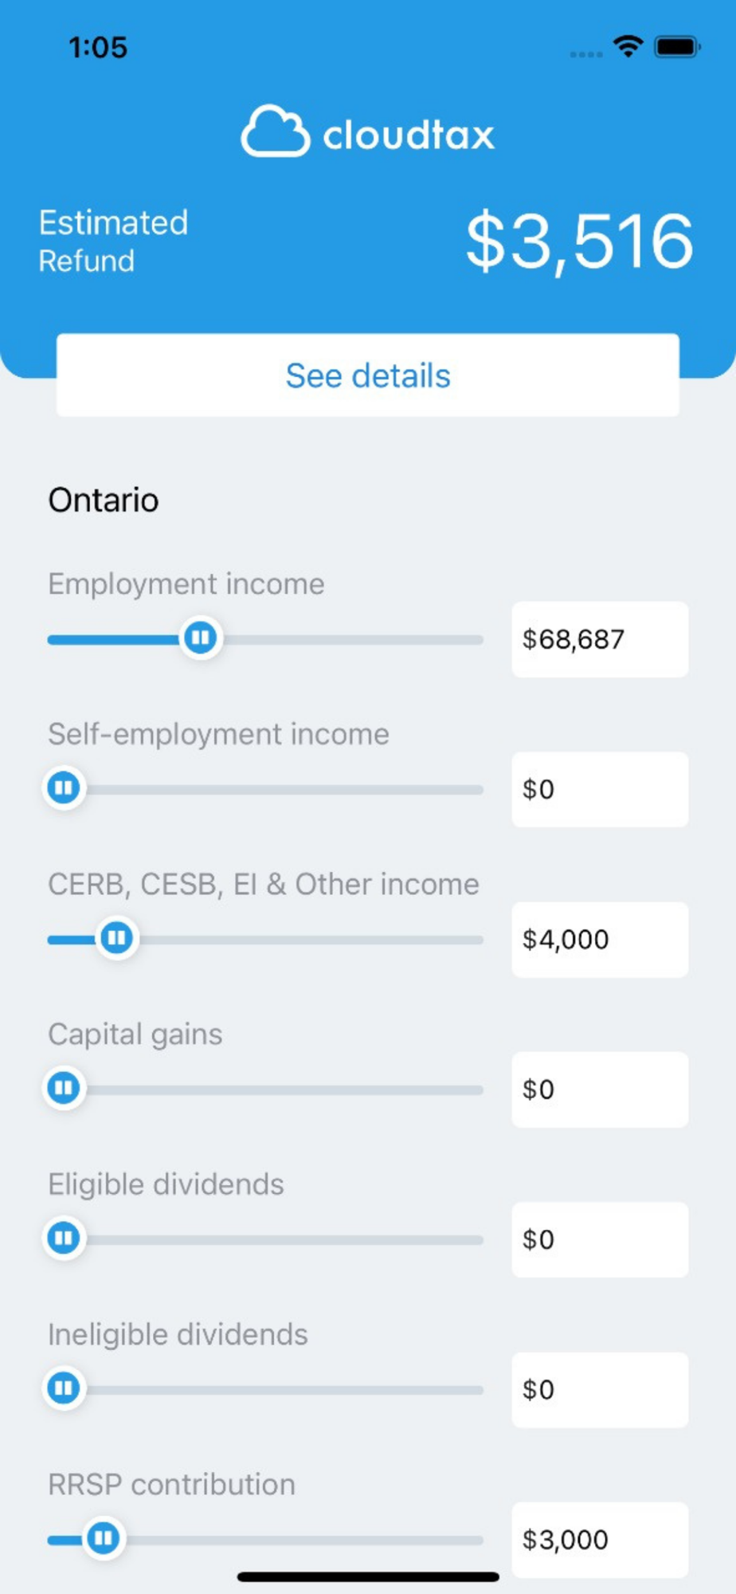Edit the capital gains $0 field
This screenshot has width=736, height=1594.
[600, 1089]
